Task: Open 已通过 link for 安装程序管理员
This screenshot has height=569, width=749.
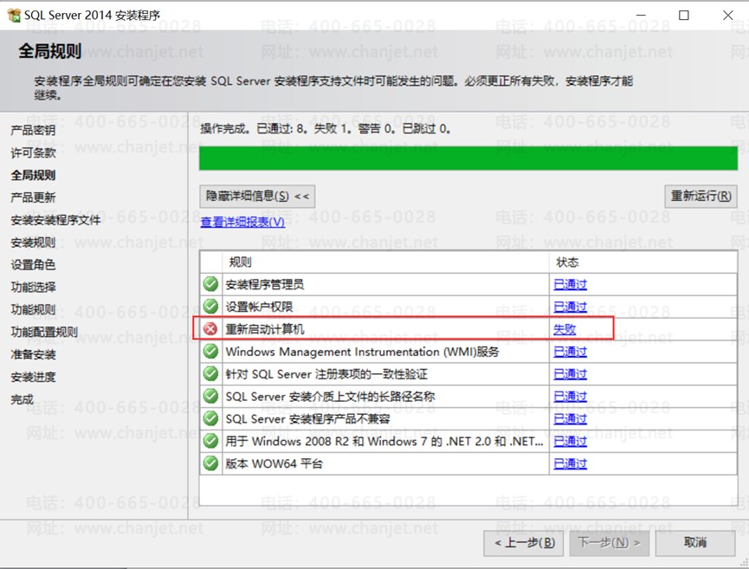Action: [x=570, y=284]
